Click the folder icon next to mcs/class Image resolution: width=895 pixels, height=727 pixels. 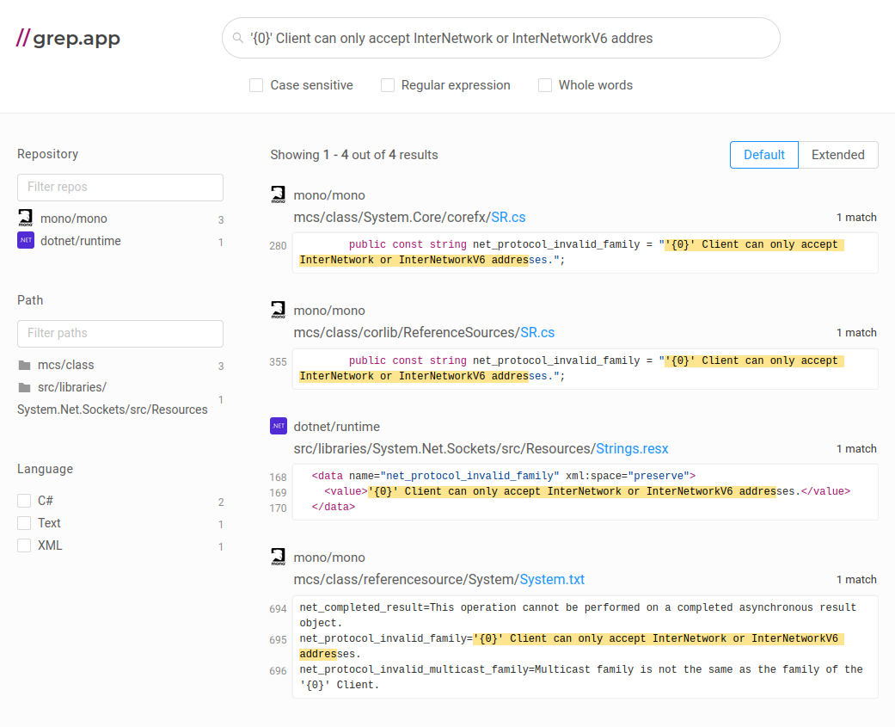click(x=25, y=365)
